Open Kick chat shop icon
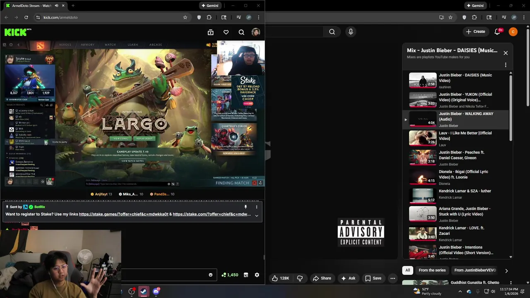The height and width of the screenshot is (298, 530). tap(246, 275)
